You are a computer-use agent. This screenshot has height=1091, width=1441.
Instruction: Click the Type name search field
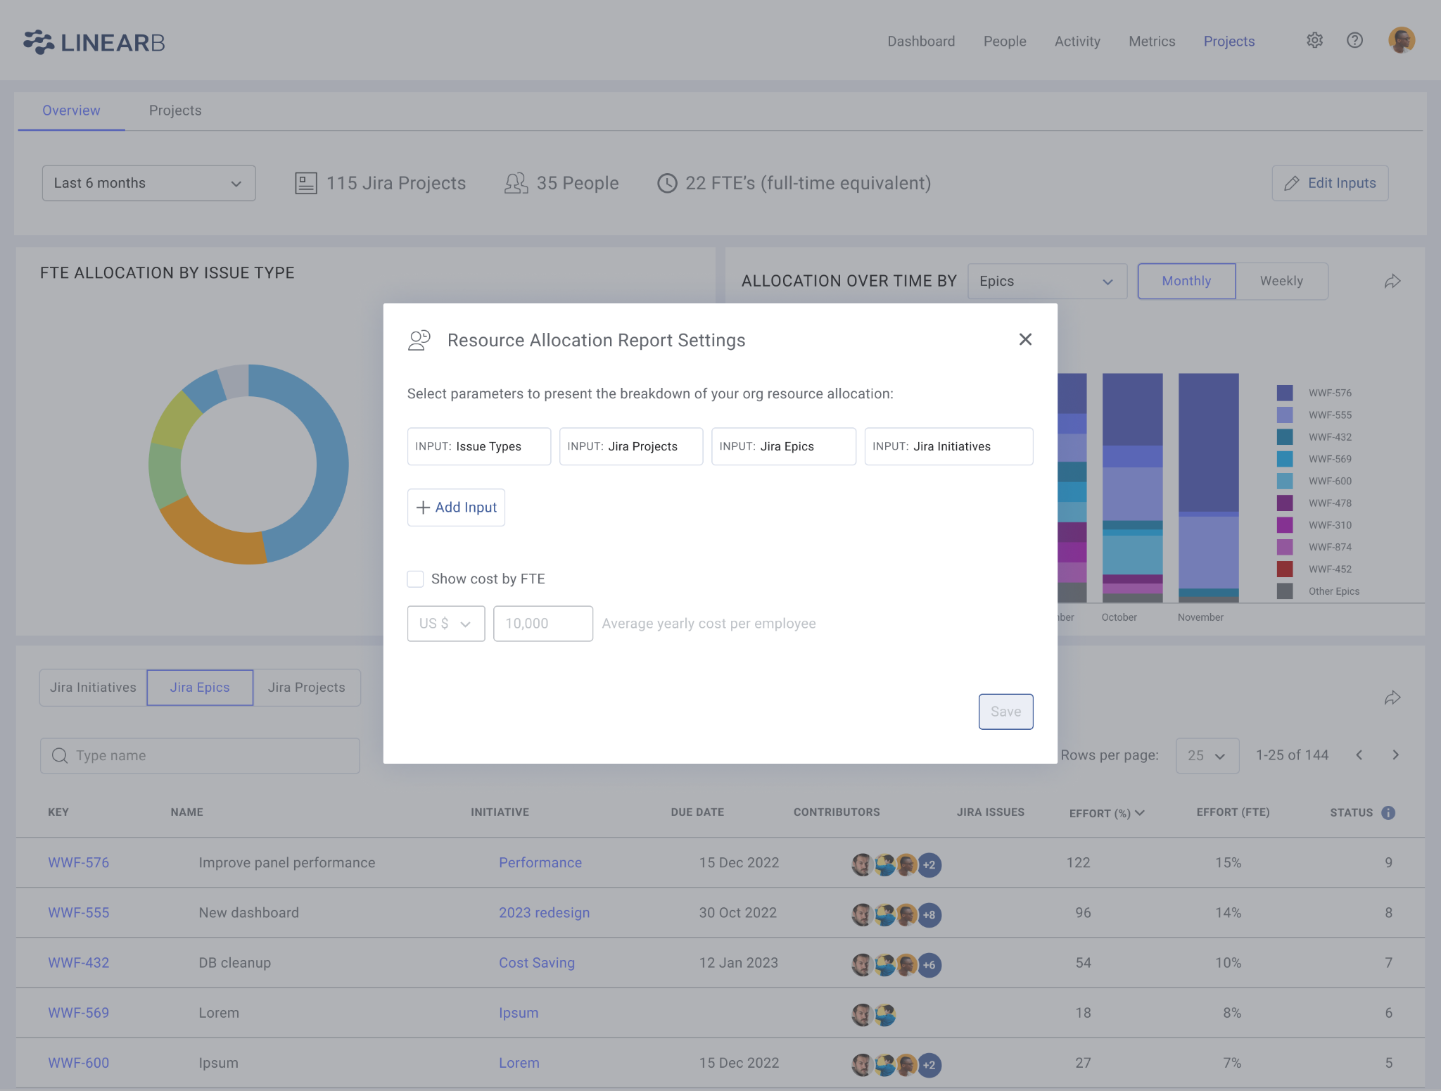pos(200,755)
